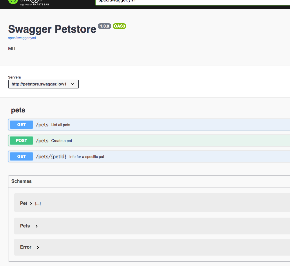Image resolution: width=290 pixels, height=266 pixels.
Task: Click the Swagger Petstore title
Action: tap(52, 29)
